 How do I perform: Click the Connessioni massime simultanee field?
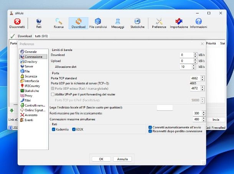(x=197, y=119)
